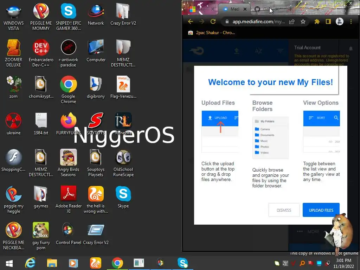Go forward using Chrome's forward arrow
Viewport: 360px width, 270px height.
pos(201,21)
